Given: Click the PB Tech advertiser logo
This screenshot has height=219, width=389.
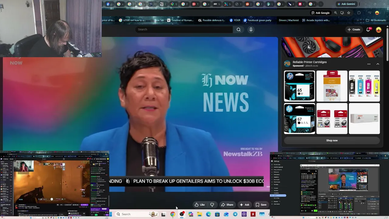Looking at the screenshot, I should pyautogui.click(x=287, y=64).
